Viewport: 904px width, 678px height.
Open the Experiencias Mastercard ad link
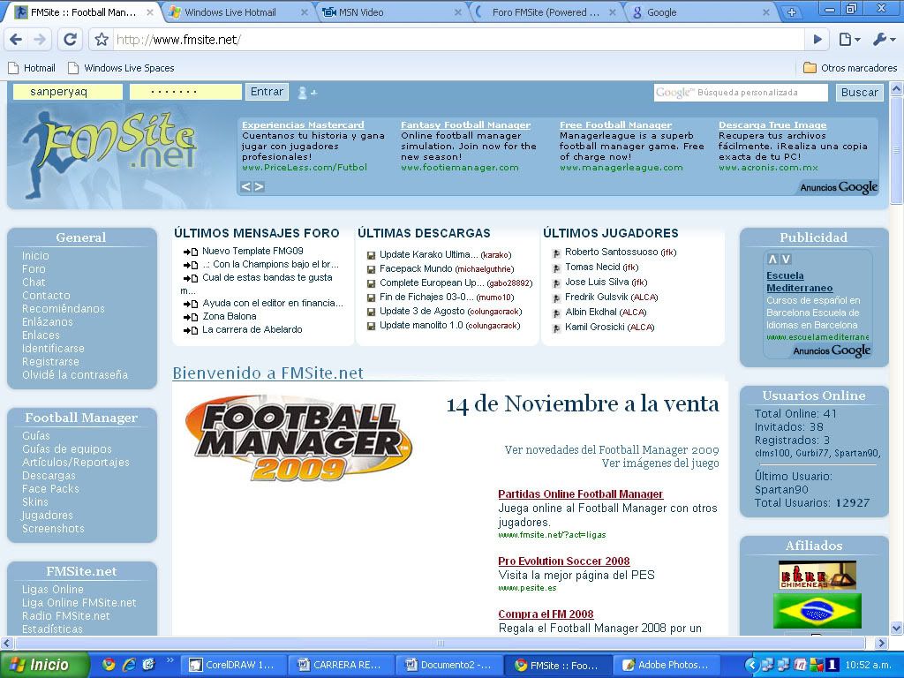[x=303, y=125]
